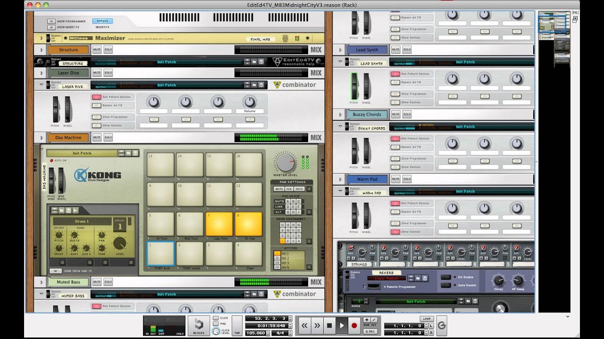Click pad settings Mute button in Kong
The width and height of the screenshot is (604, 339).
279,189
